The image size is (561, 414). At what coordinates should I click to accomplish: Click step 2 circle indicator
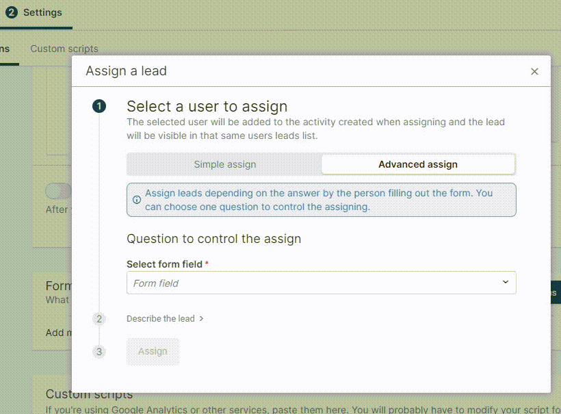[x=99, y=319]
